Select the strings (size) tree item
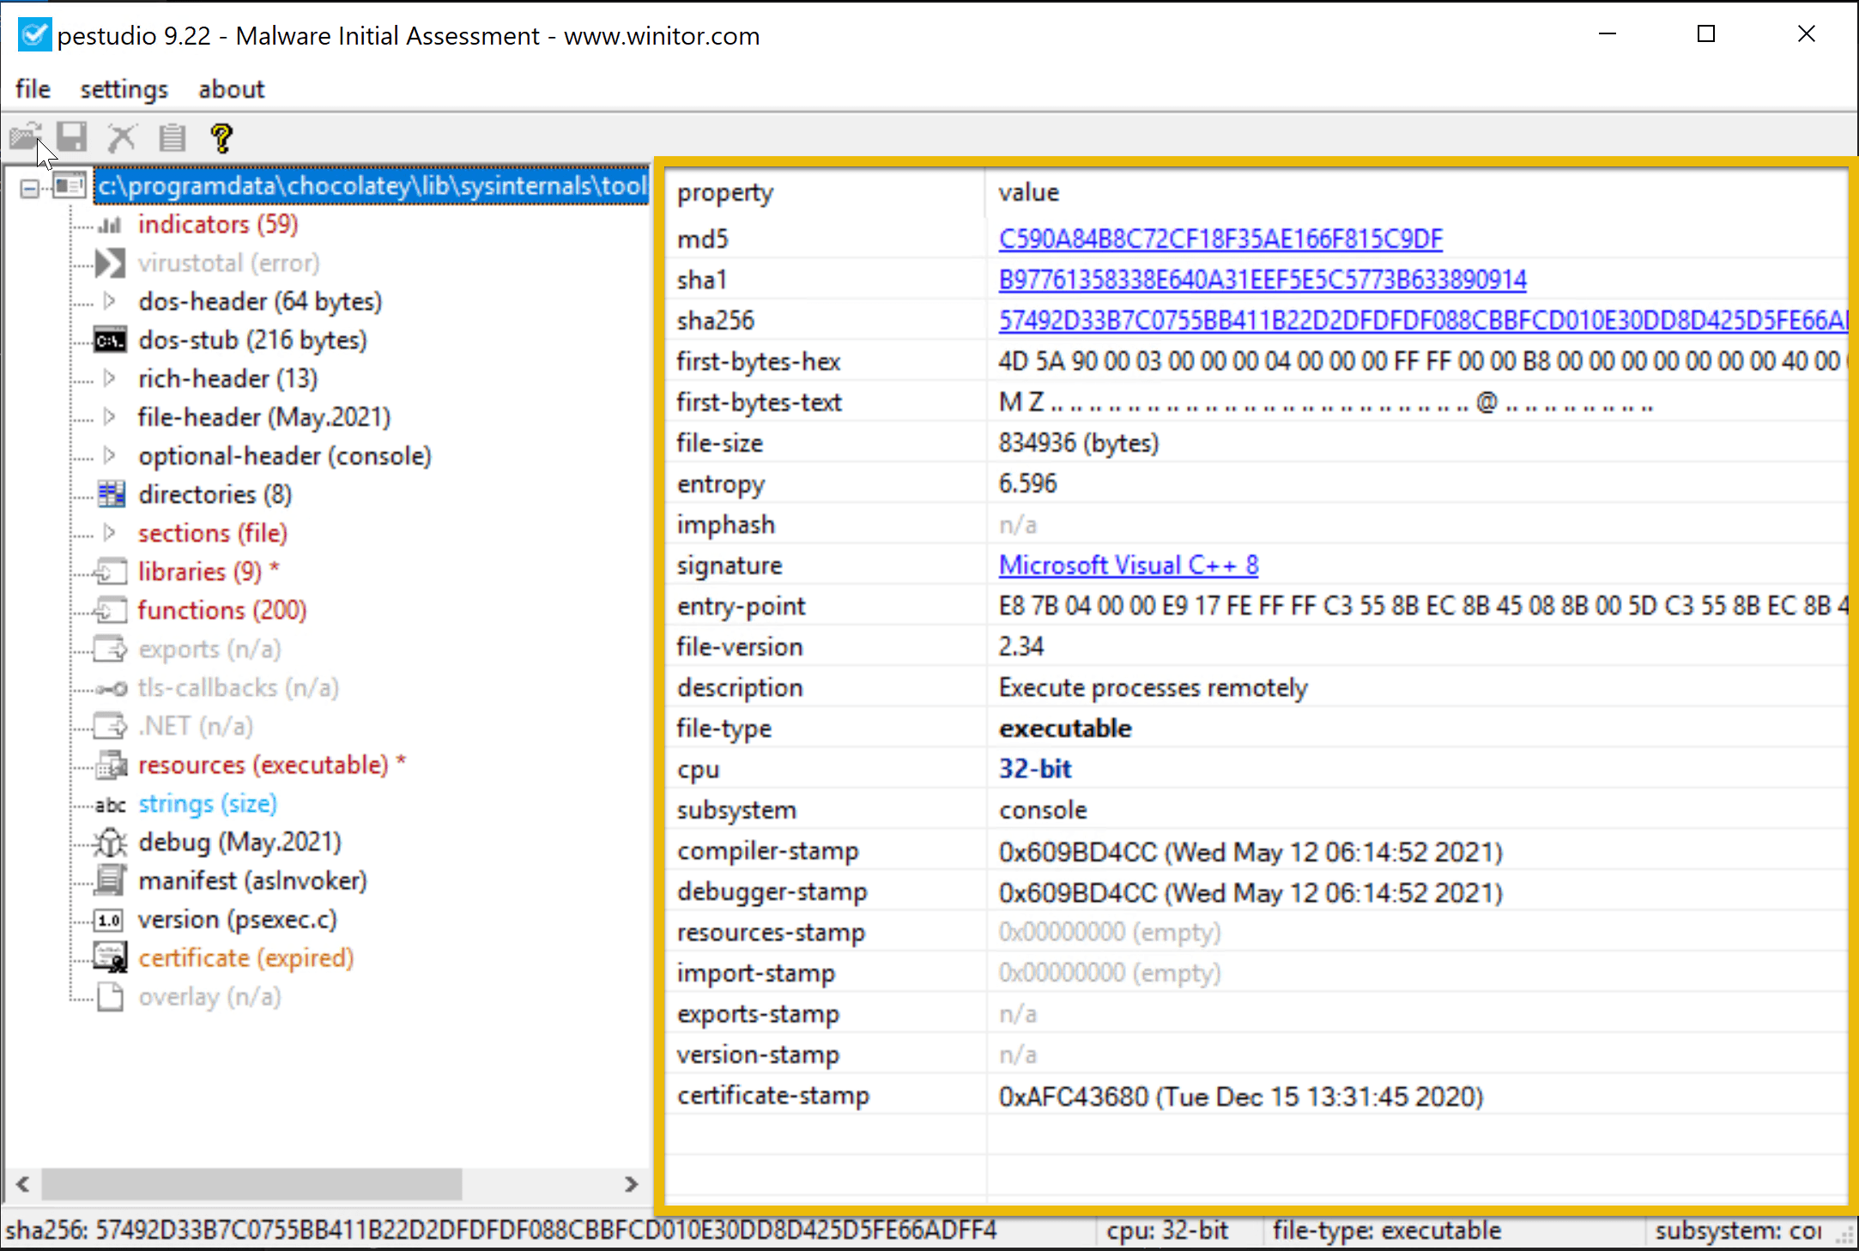Viewport: 1859px width, 1251px height. point(207,804)
